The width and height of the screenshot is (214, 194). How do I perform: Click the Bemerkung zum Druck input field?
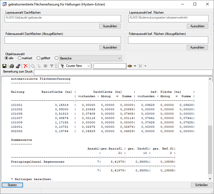(123, 72)
